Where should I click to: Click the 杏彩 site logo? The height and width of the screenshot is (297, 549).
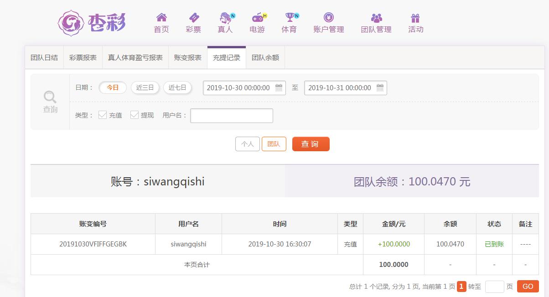click(x=92, y=23)
